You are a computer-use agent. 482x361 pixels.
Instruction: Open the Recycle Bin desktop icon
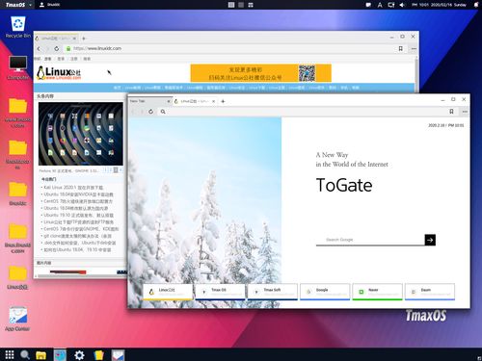click(18, 27)
